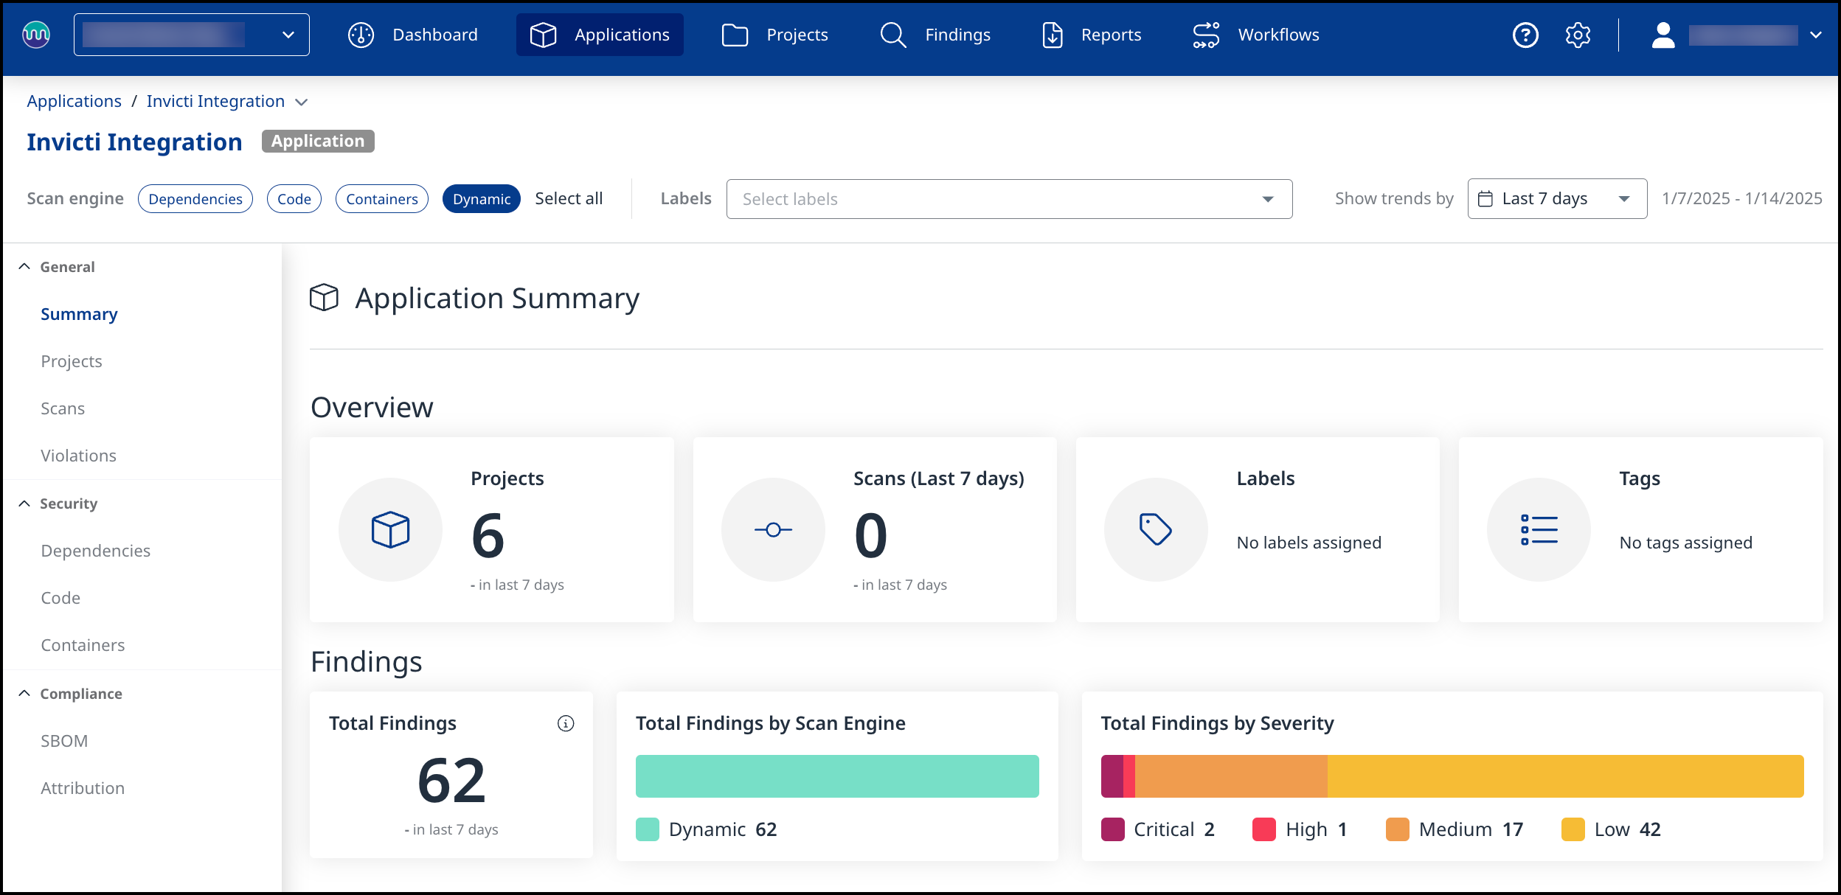
Task: Click Select all scan engines
Action: (x=569, y=199)
